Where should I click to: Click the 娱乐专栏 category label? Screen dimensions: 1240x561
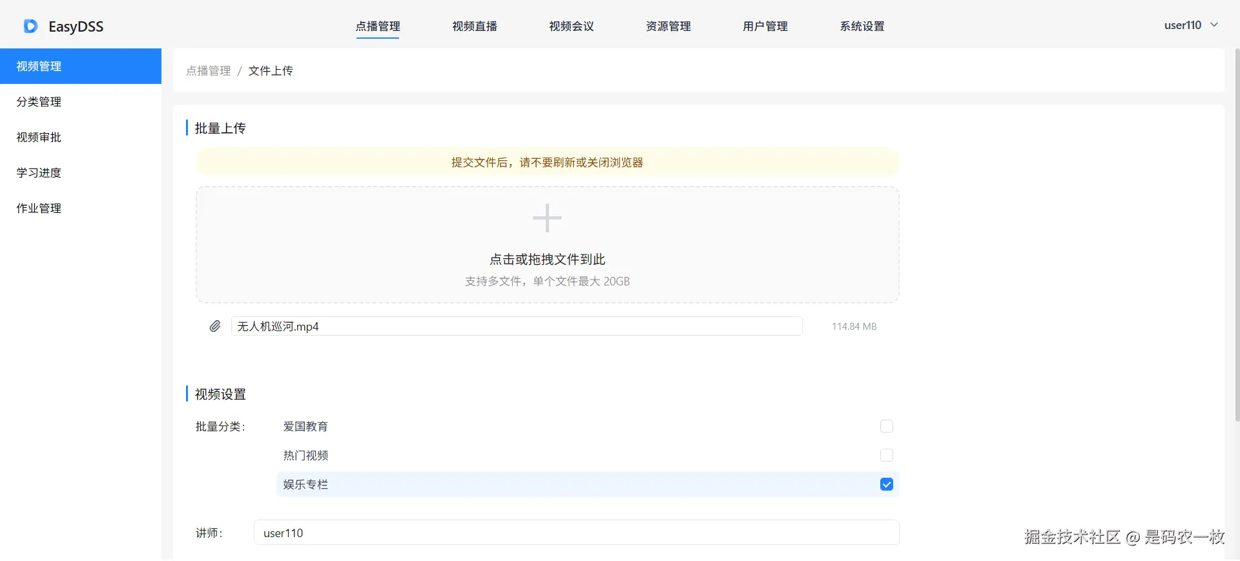coord(305,485)
